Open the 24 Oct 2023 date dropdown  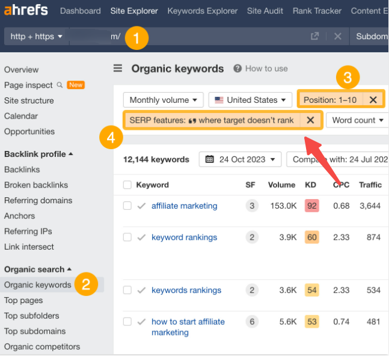click(240, 159)
